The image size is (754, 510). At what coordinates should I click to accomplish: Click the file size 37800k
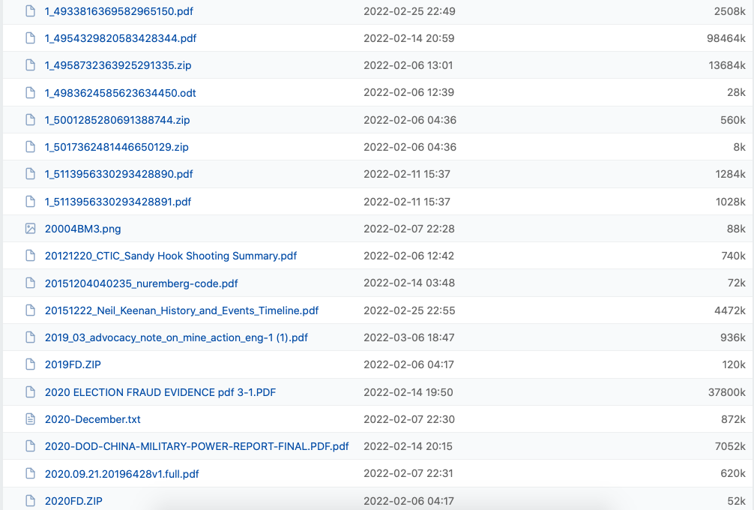pyautogui.click(x=726, y=392)
